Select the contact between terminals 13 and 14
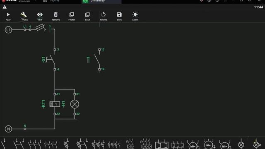Image resolution: width=265 pixels, height=149 pixels. pyautogui.click(x=97, y=60)
